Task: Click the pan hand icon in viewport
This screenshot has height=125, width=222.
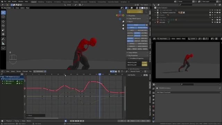Action: (123, 25)
